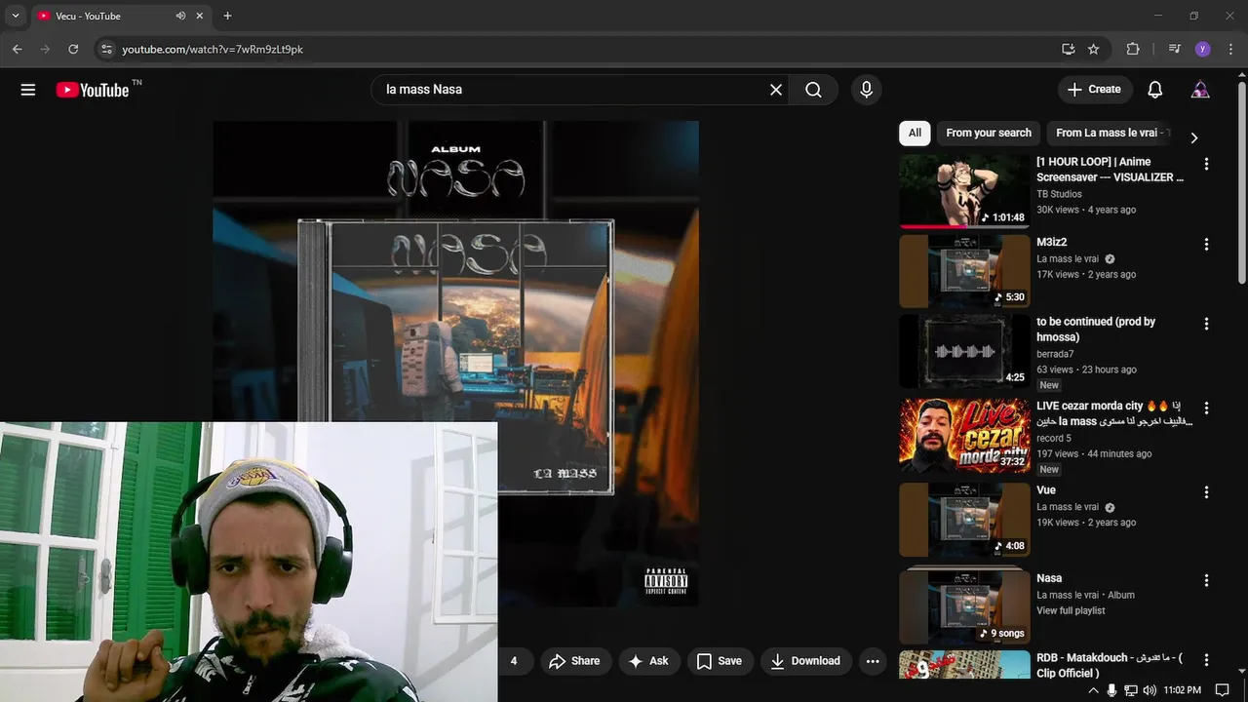Open the tab search dropdown arrow
Screen dimensions: 1248x702
pos(15,16)
